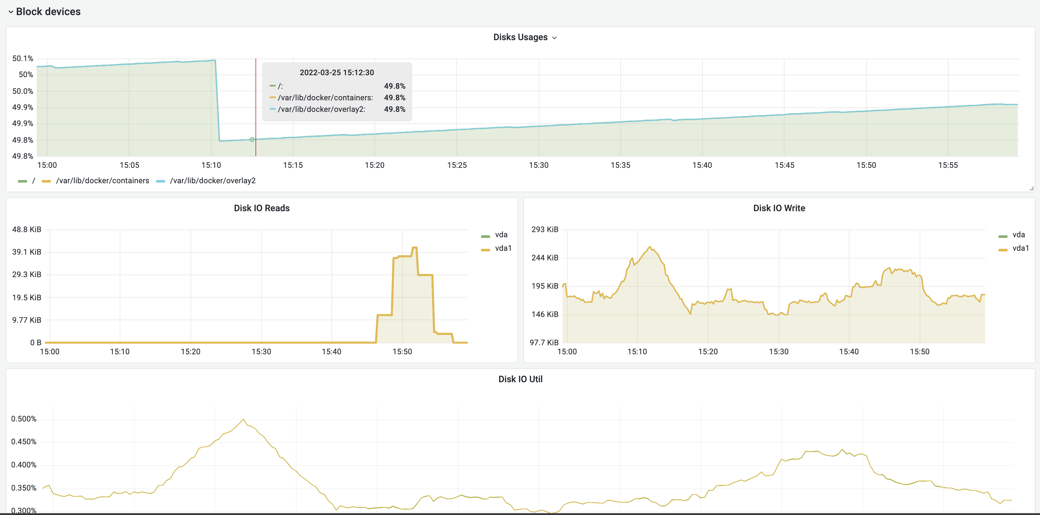Click the Disks Usages panel title
This screenshot has width=1040, height=515.
click(x=520, y=37)
